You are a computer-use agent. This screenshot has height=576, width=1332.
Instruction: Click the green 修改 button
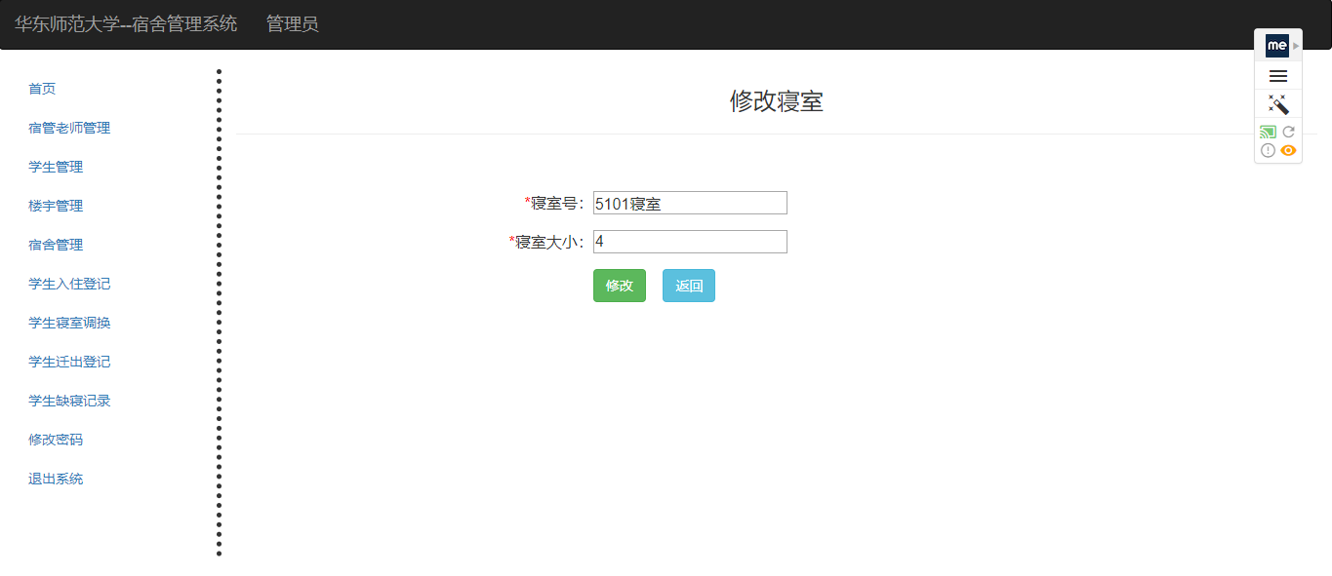click(620, 286)
